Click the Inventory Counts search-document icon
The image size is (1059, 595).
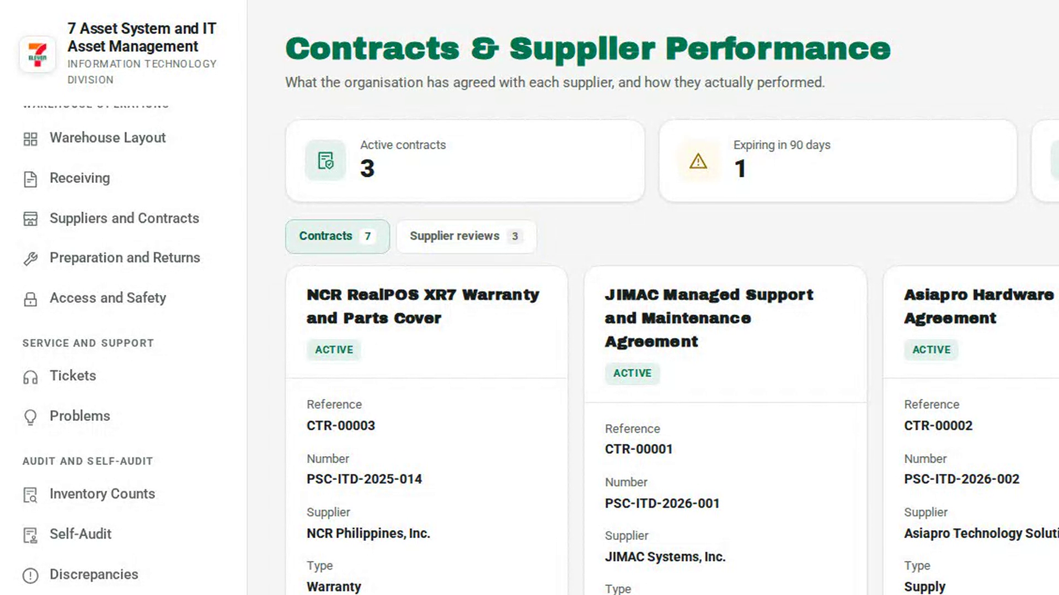coord(30,495)
